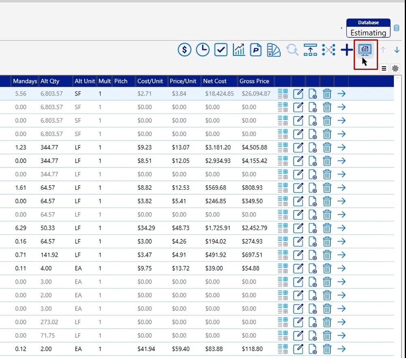Open the color swatch palette icon

coord(274,50)
